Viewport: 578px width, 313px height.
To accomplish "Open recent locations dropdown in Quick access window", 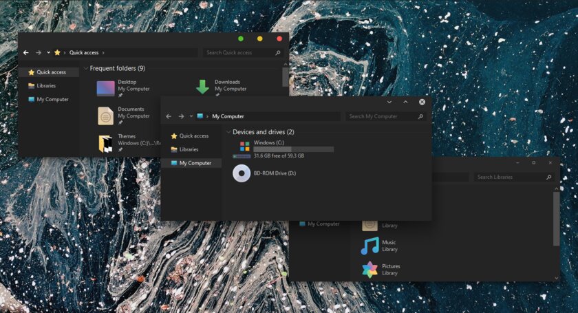I will pos(48,52).
